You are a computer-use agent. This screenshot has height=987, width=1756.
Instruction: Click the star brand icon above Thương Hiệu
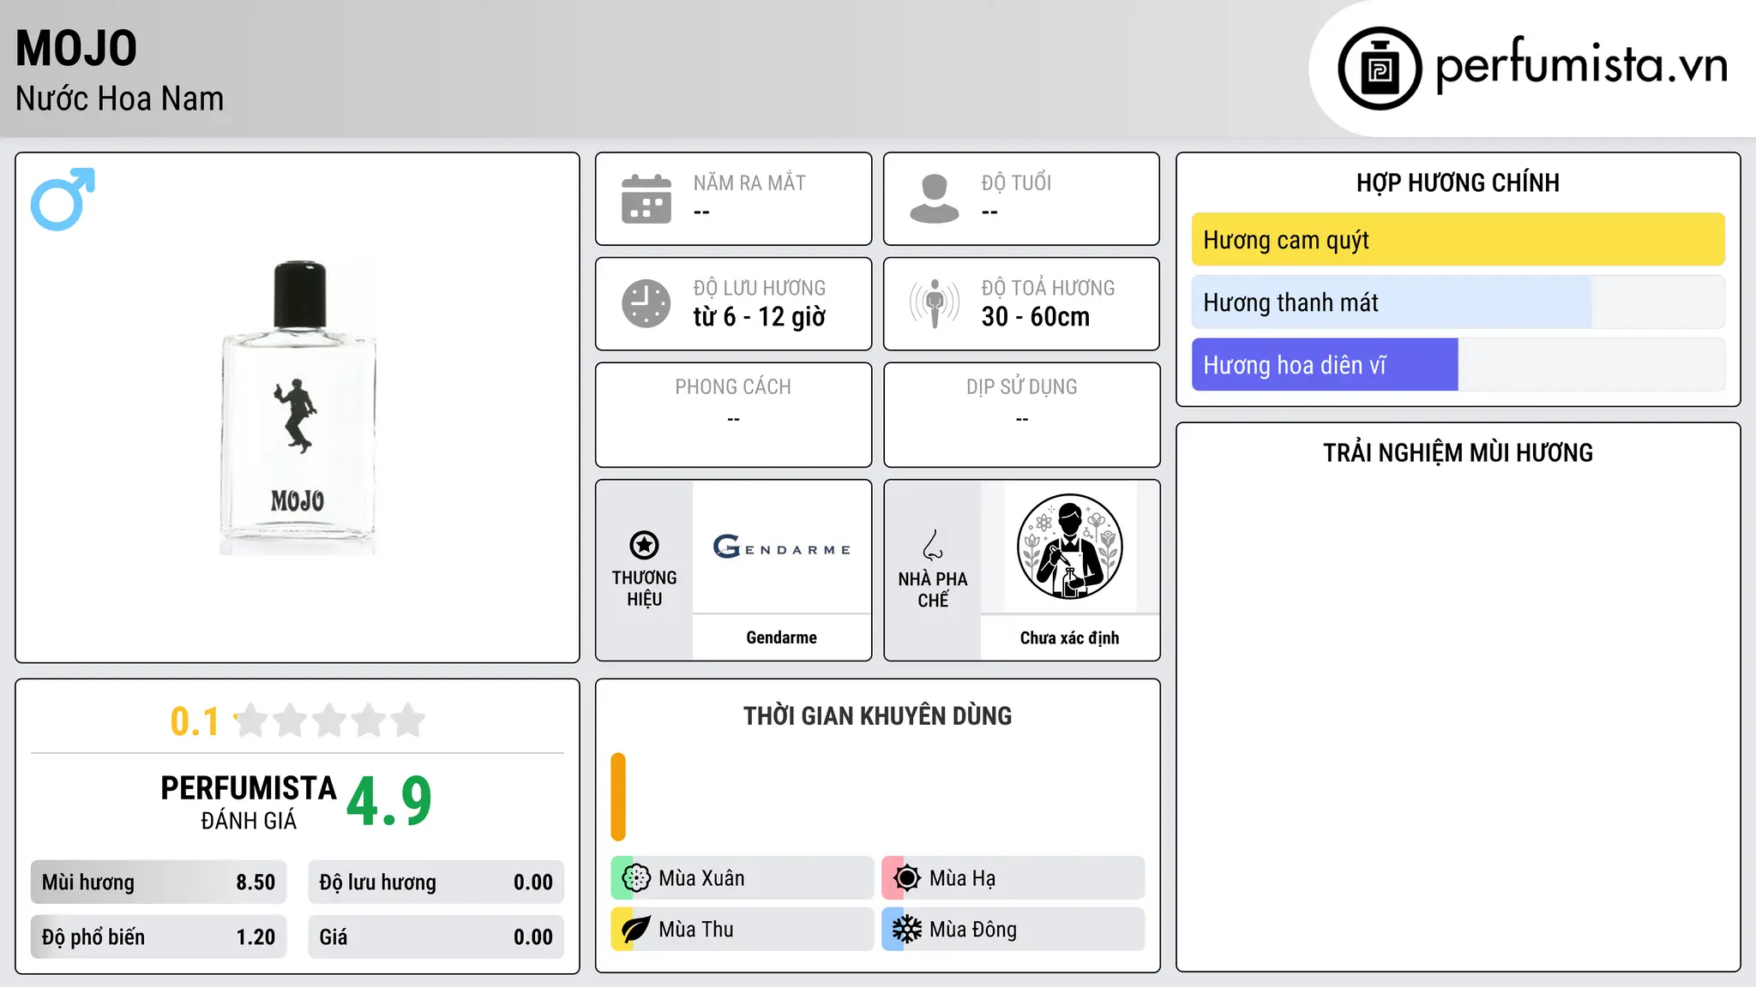click(644, 545)
